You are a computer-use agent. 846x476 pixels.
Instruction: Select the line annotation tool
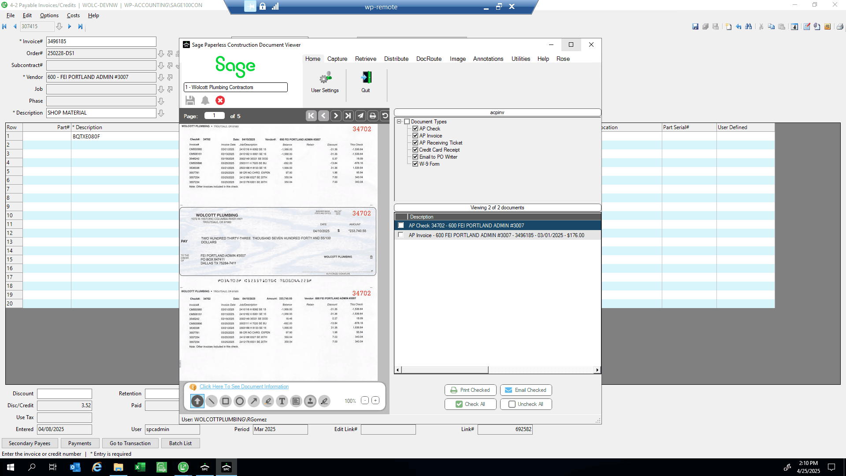211,401
